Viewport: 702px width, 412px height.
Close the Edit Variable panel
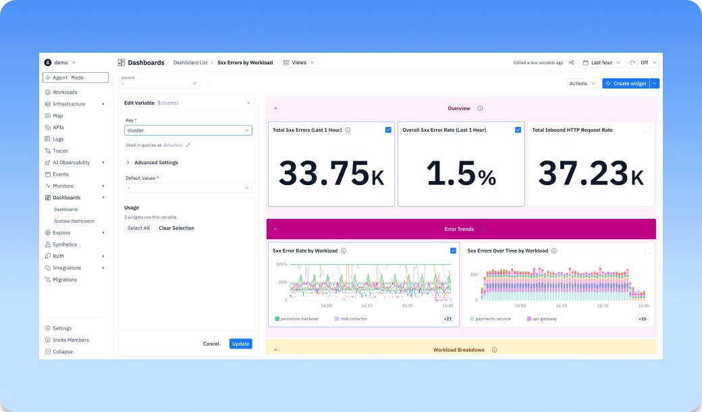[248, 103]
